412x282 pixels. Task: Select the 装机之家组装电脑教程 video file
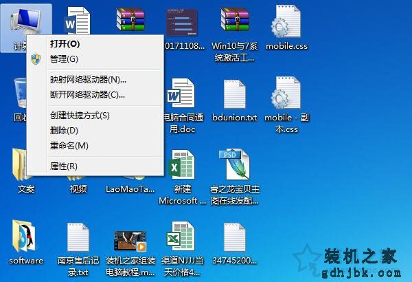130,253
